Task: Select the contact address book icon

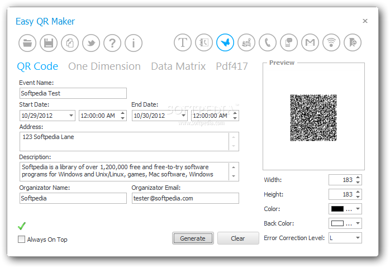Action: coord(204,42)
